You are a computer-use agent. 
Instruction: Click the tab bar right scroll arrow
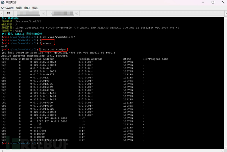(226, 14)
